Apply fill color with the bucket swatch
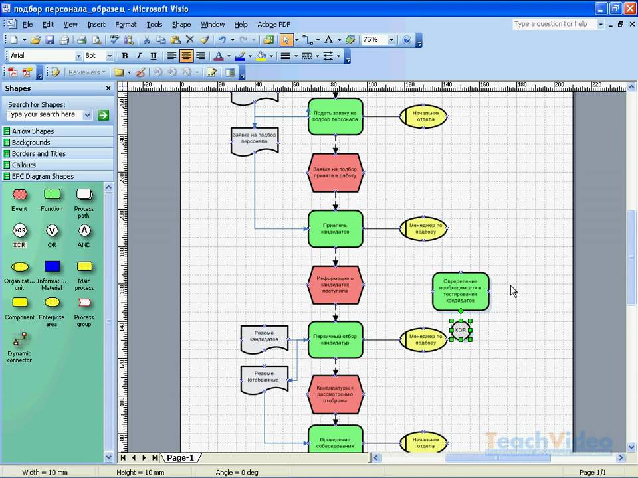Viewport: 638px width, 478px height. pos(261,56)
